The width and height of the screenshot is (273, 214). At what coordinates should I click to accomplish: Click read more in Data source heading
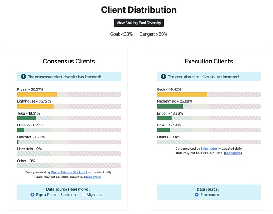(78, 189)
